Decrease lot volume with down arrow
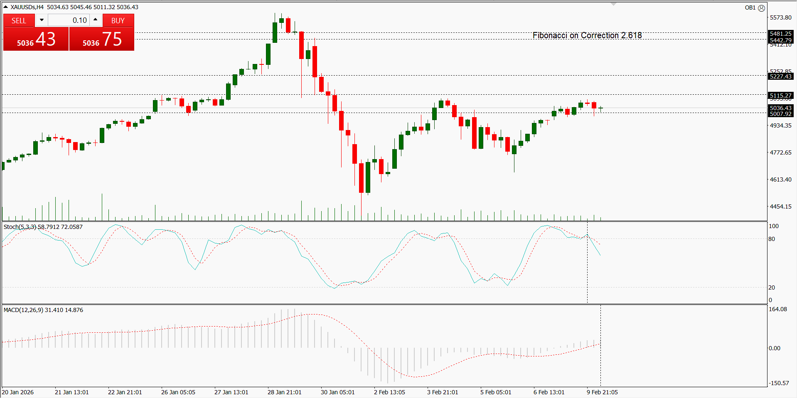Viewport: 797px width, 398px height. coord(42,20)
